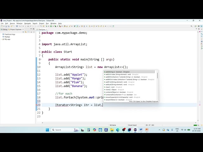Choose addFirst(String element) proposal

click(129, 82)
